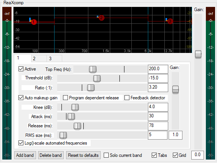The image size is (217, 163).
Task: Click the right output level meter
Action: (x=210, y=83)
